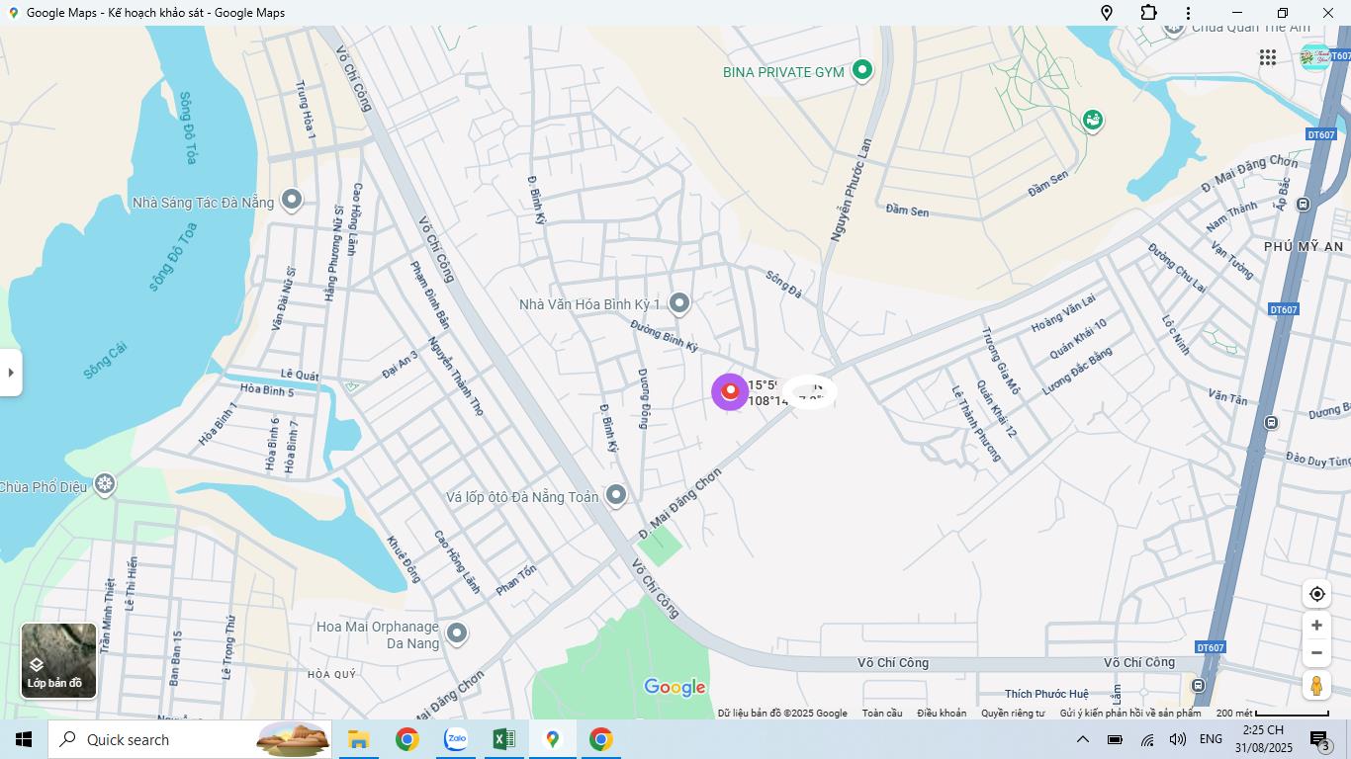The height and width of the screenshot is (759, 1351).
Task: Click the Street View pegman icon
Action: tap(1316, 686)
